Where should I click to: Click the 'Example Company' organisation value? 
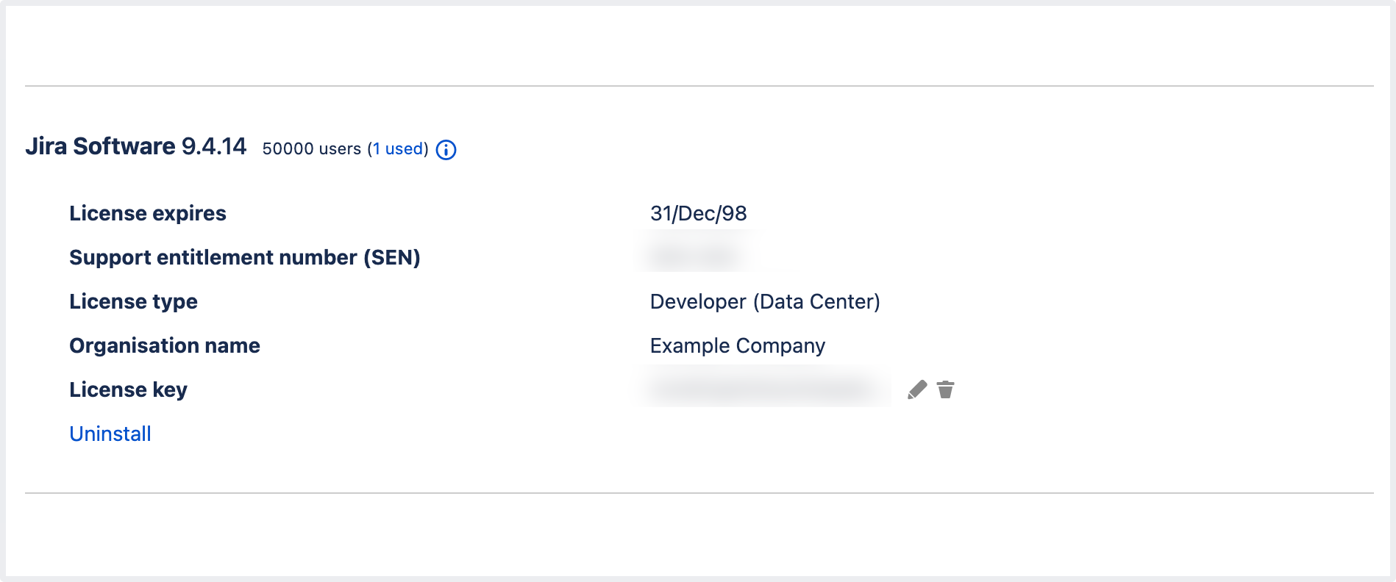(x=737, y=345)
